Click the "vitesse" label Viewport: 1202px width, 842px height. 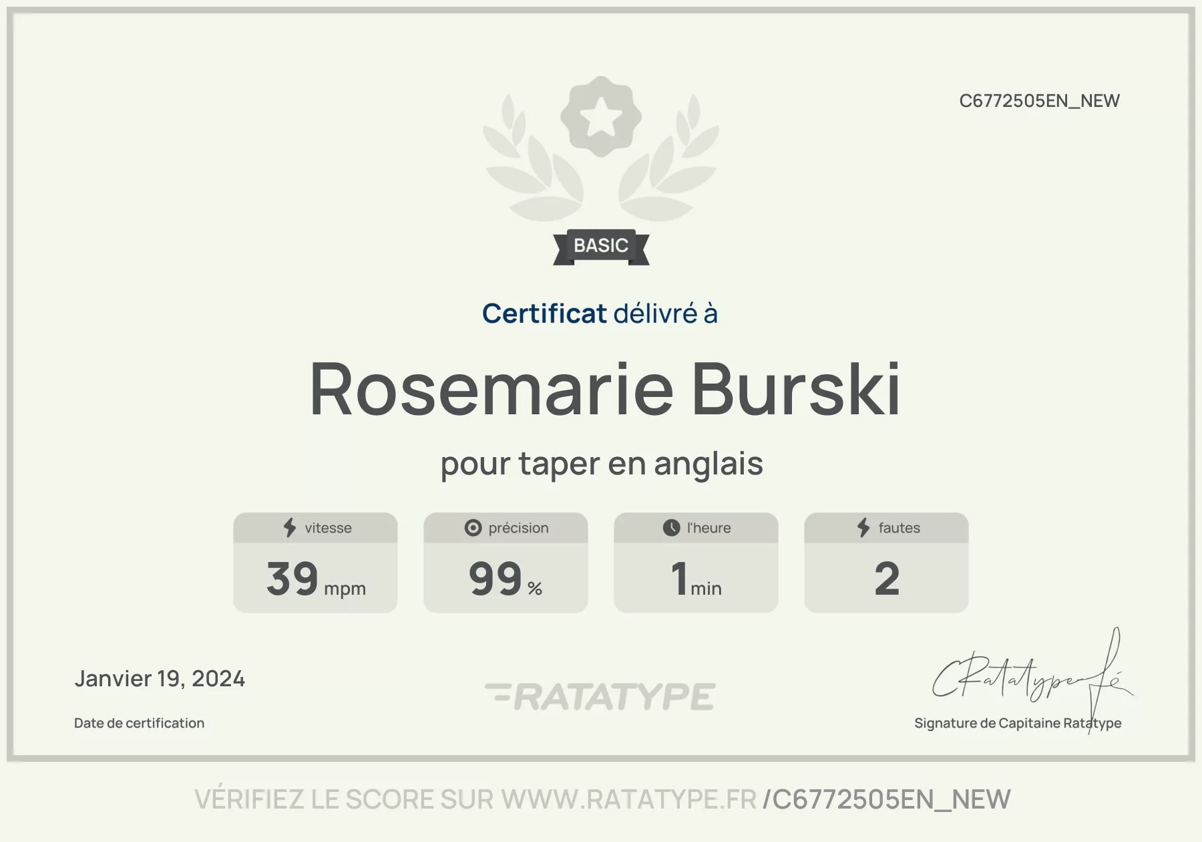(x=328, y=528)
